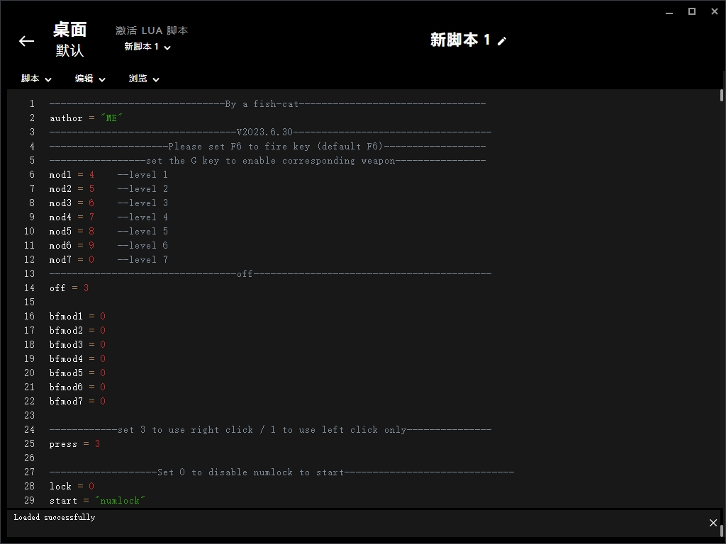This screenshot has height=544, width=726.
Task: Place cursor on the 'press = 3' line
Action: click(x=74, y=444)
